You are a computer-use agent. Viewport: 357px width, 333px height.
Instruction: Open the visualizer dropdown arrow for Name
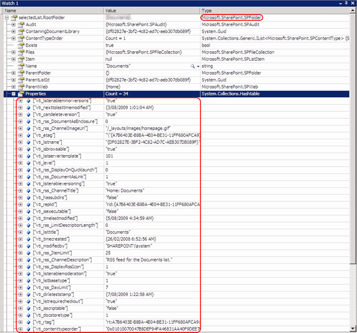click(198, 66)
